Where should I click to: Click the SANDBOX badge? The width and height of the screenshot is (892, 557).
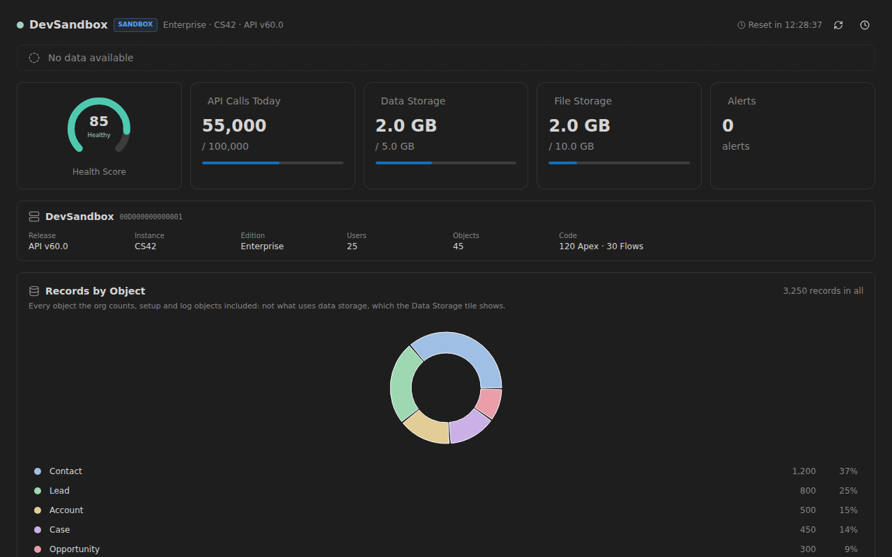click(x=135, y=25)
